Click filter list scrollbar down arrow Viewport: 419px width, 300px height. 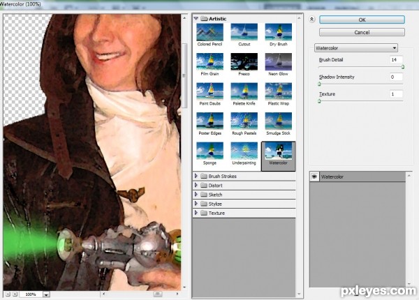(299, 294)
